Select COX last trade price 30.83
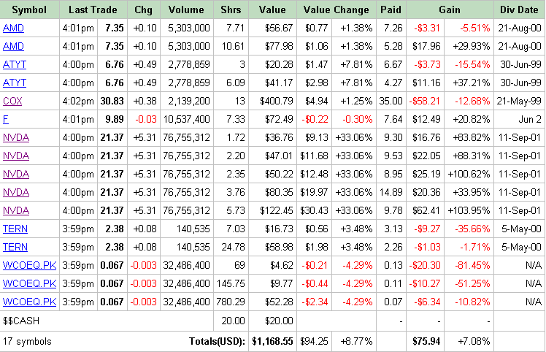 click(112, 101)
